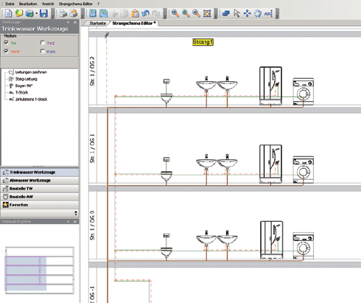Open the Bauteile TW panel
This screenshot has height=303, width=361.
pyautogui.click(x=40, y=189)
